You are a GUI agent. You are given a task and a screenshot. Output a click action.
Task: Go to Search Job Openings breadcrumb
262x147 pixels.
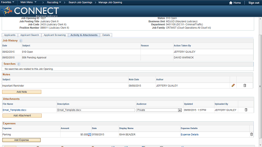click(x=80, y=2)
